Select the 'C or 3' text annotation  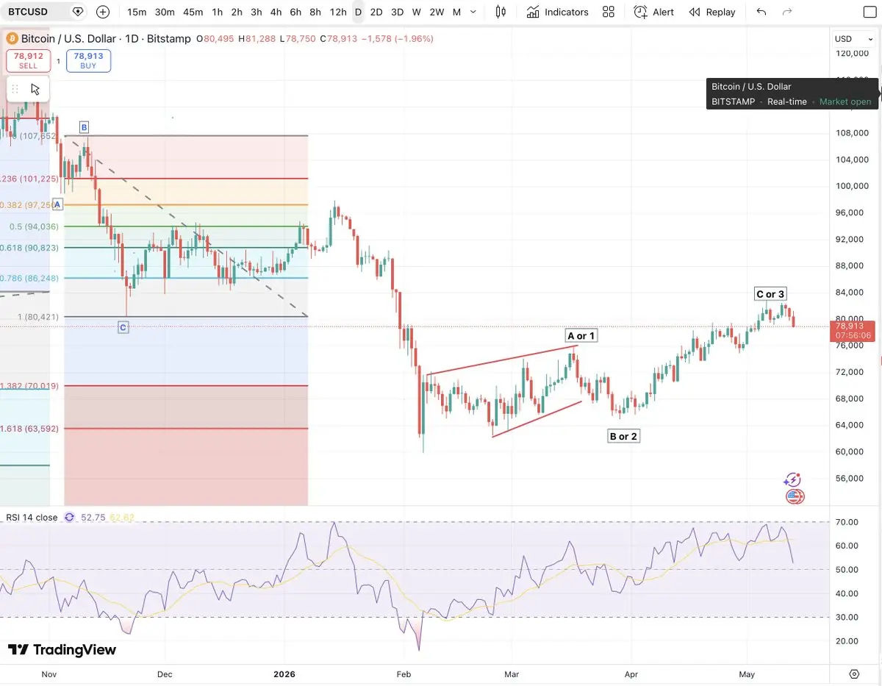(x=770, y=294)
